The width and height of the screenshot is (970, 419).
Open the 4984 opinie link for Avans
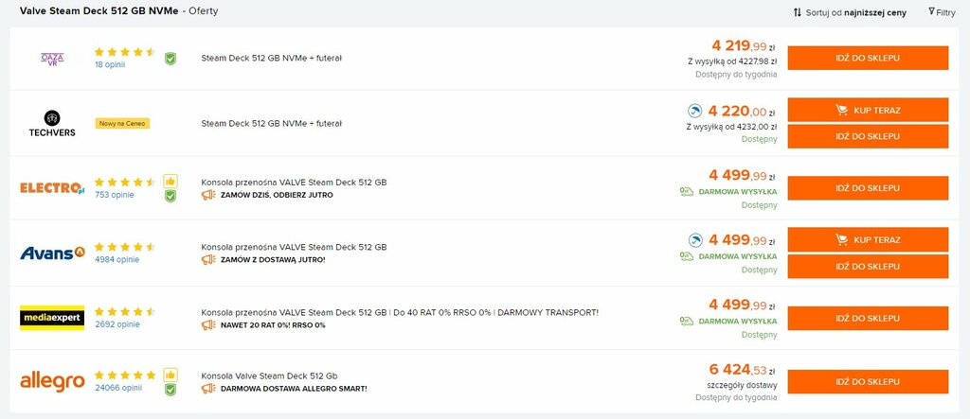pos(117,259)
